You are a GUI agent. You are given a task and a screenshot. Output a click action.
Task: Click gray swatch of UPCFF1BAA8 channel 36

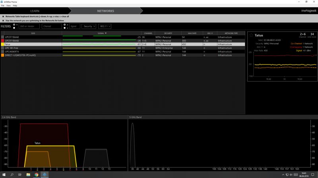[x=3, y=37]
